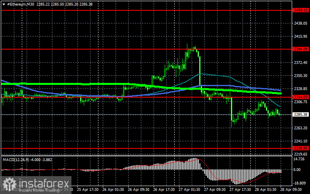Click the MACD -18.809 scale value

point(300,183)
